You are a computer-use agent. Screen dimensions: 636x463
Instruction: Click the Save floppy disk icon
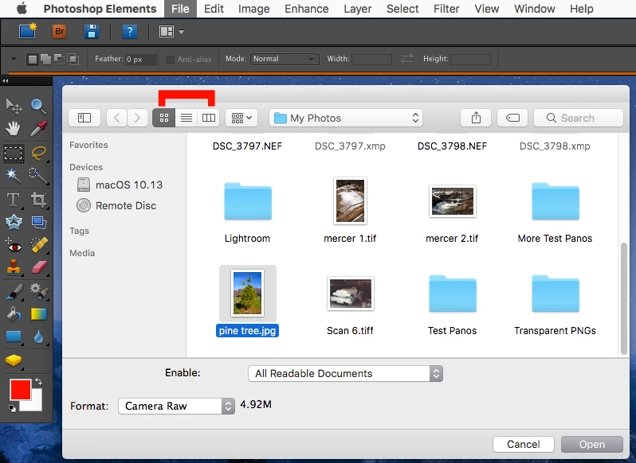[92, 31]
